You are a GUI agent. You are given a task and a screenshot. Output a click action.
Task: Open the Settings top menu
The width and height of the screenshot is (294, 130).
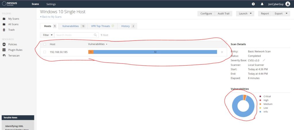click(51, 4)
